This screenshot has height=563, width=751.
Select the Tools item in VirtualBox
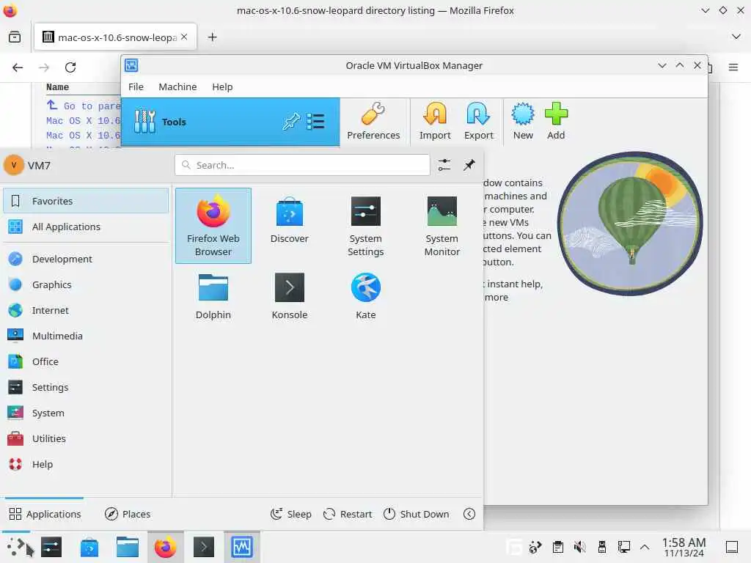230,122
